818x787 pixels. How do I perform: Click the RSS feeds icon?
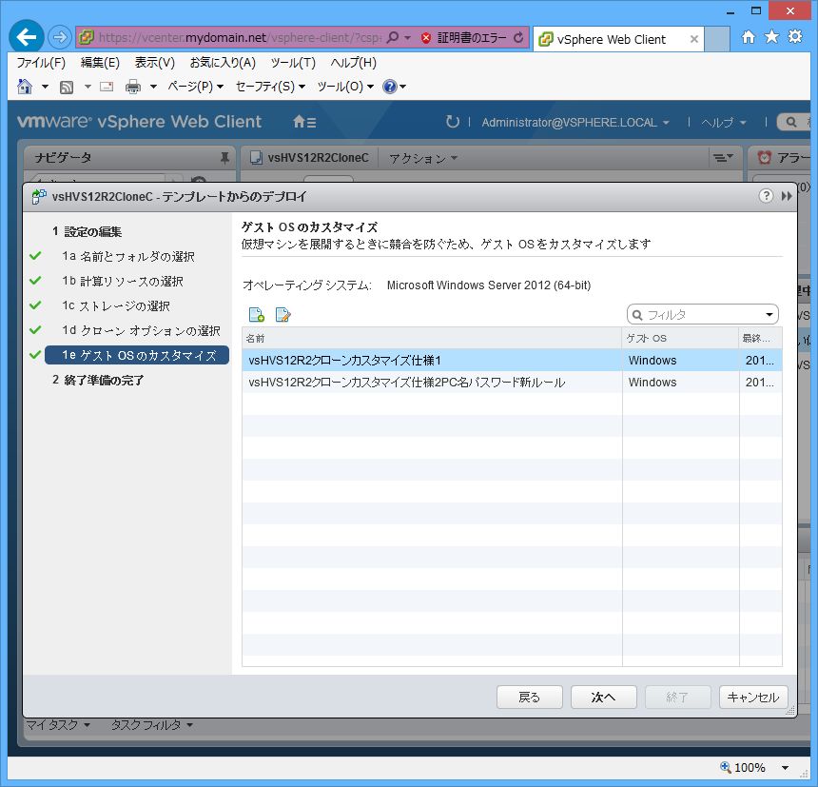click(x=67, y=87)
